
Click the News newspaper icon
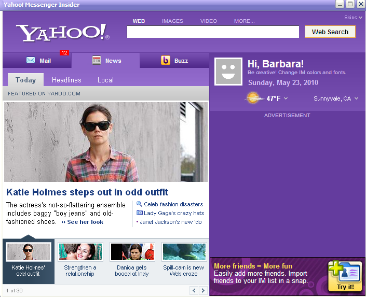click(x=97, y=60)
